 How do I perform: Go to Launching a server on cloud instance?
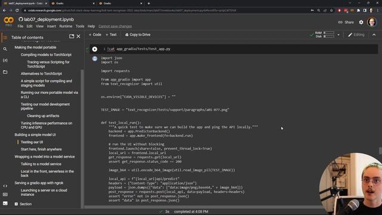[x=44, y=192]
